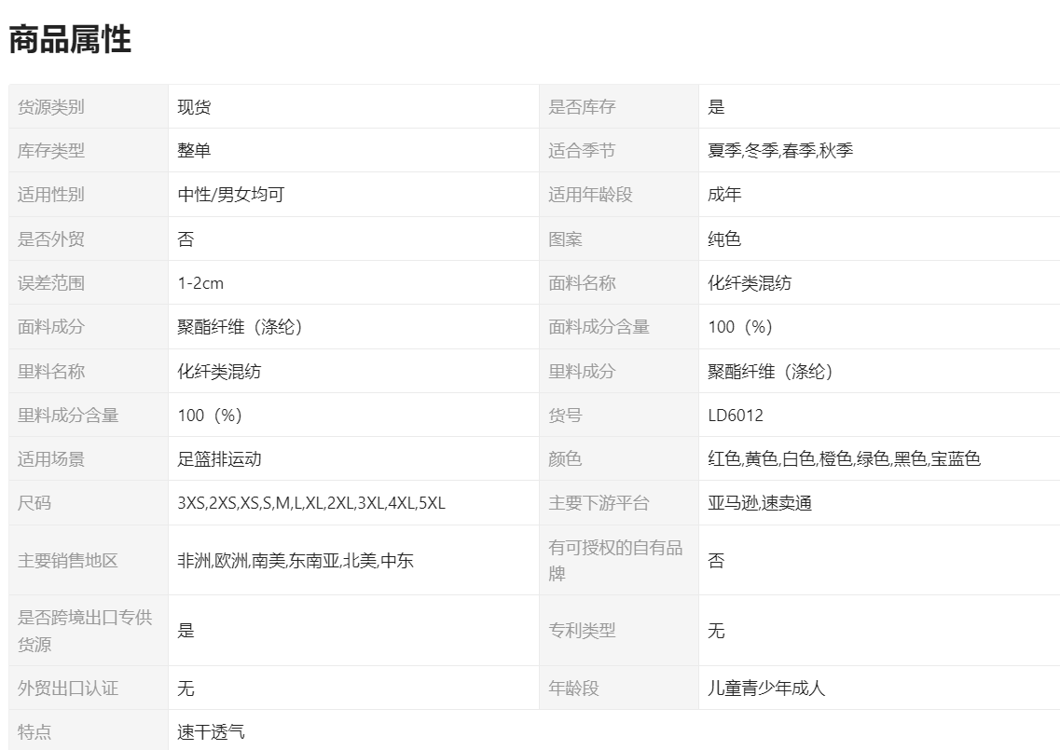This screenshot has height=750, width=1060.
Task: Select the 专利类型 label cell
Action: 582,631
